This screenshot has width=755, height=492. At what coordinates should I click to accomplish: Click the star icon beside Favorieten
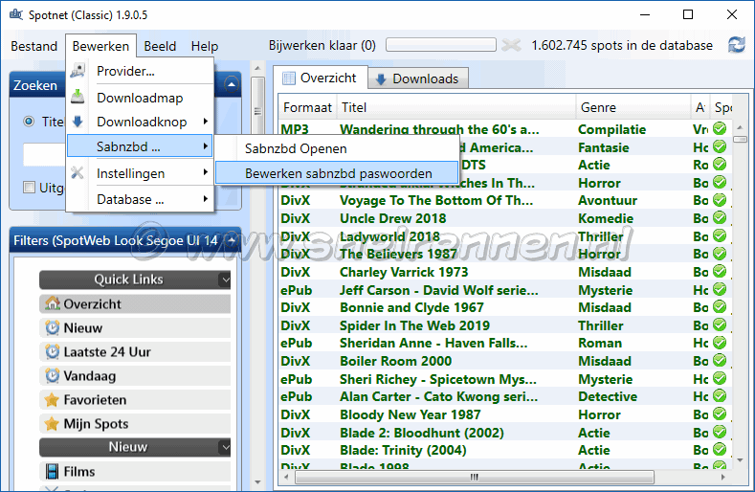(52, 399)
